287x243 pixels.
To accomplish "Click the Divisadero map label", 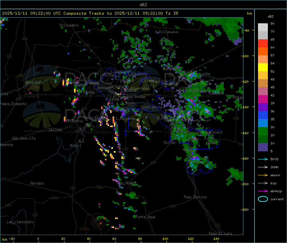I will [69, 25].
